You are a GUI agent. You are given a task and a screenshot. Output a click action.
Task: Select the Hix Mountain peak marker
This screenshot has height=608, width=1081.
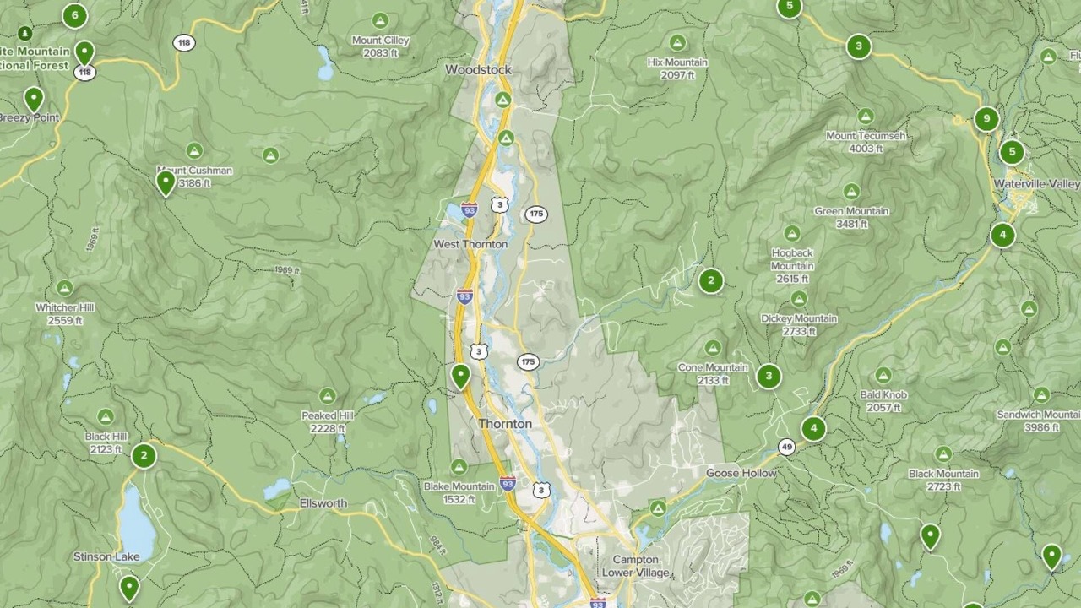point(677,43)
